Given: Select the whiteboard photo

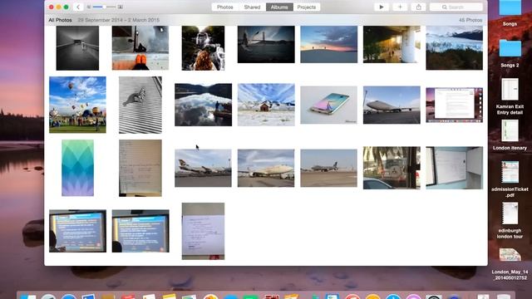Looking at the screenshot, I should pos(455,168).
